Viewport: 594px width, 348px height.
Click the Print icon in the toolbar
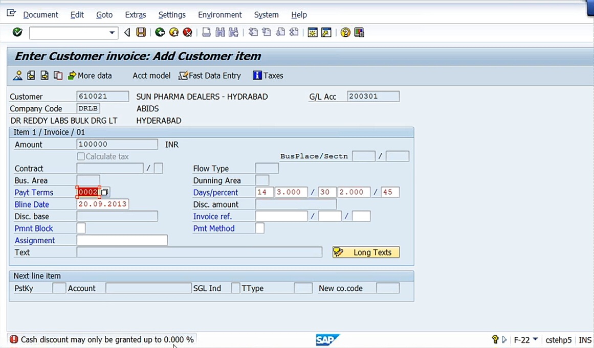coord(206,32)
